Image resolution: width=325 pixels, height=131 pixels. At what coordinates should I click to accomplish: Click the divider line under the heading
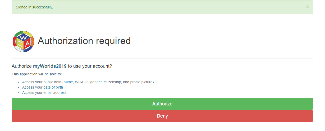[162, 58]
